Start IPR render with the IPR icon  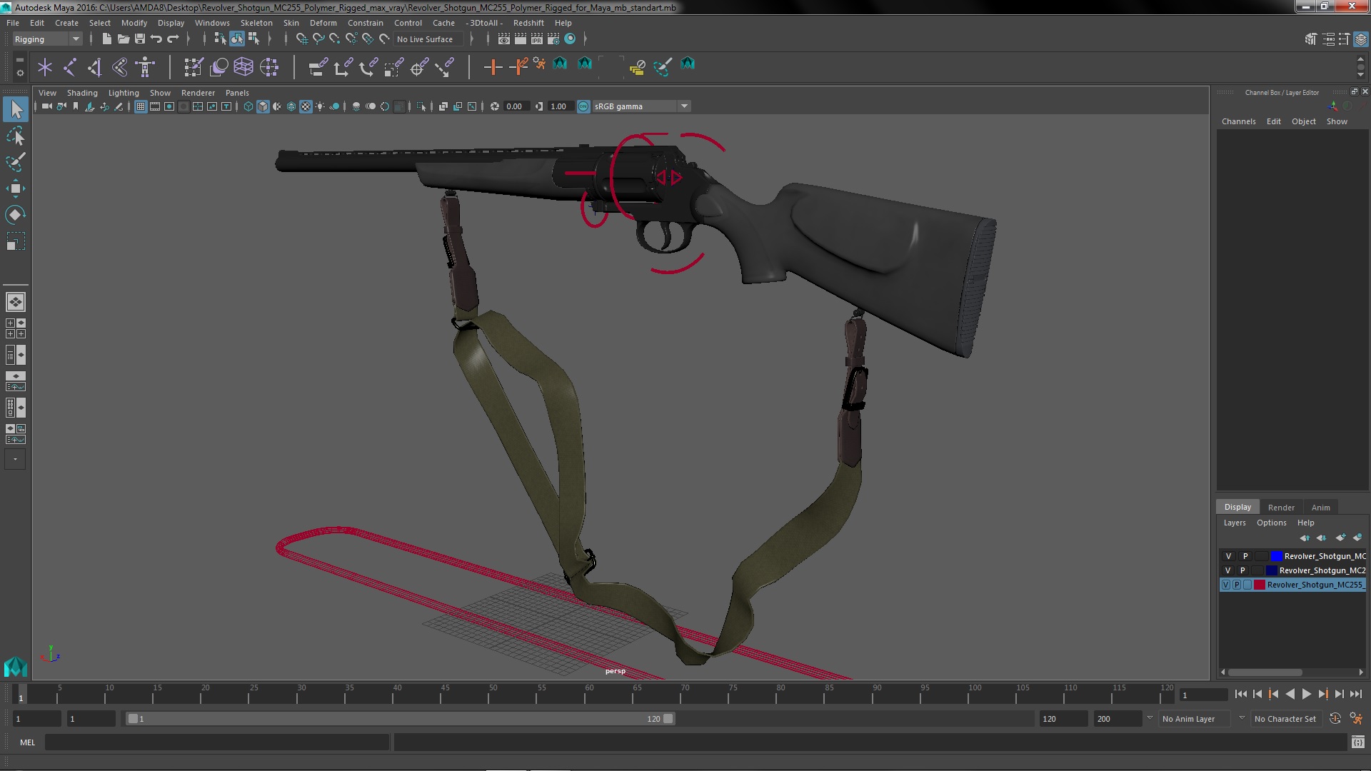[x=537, y=39]
